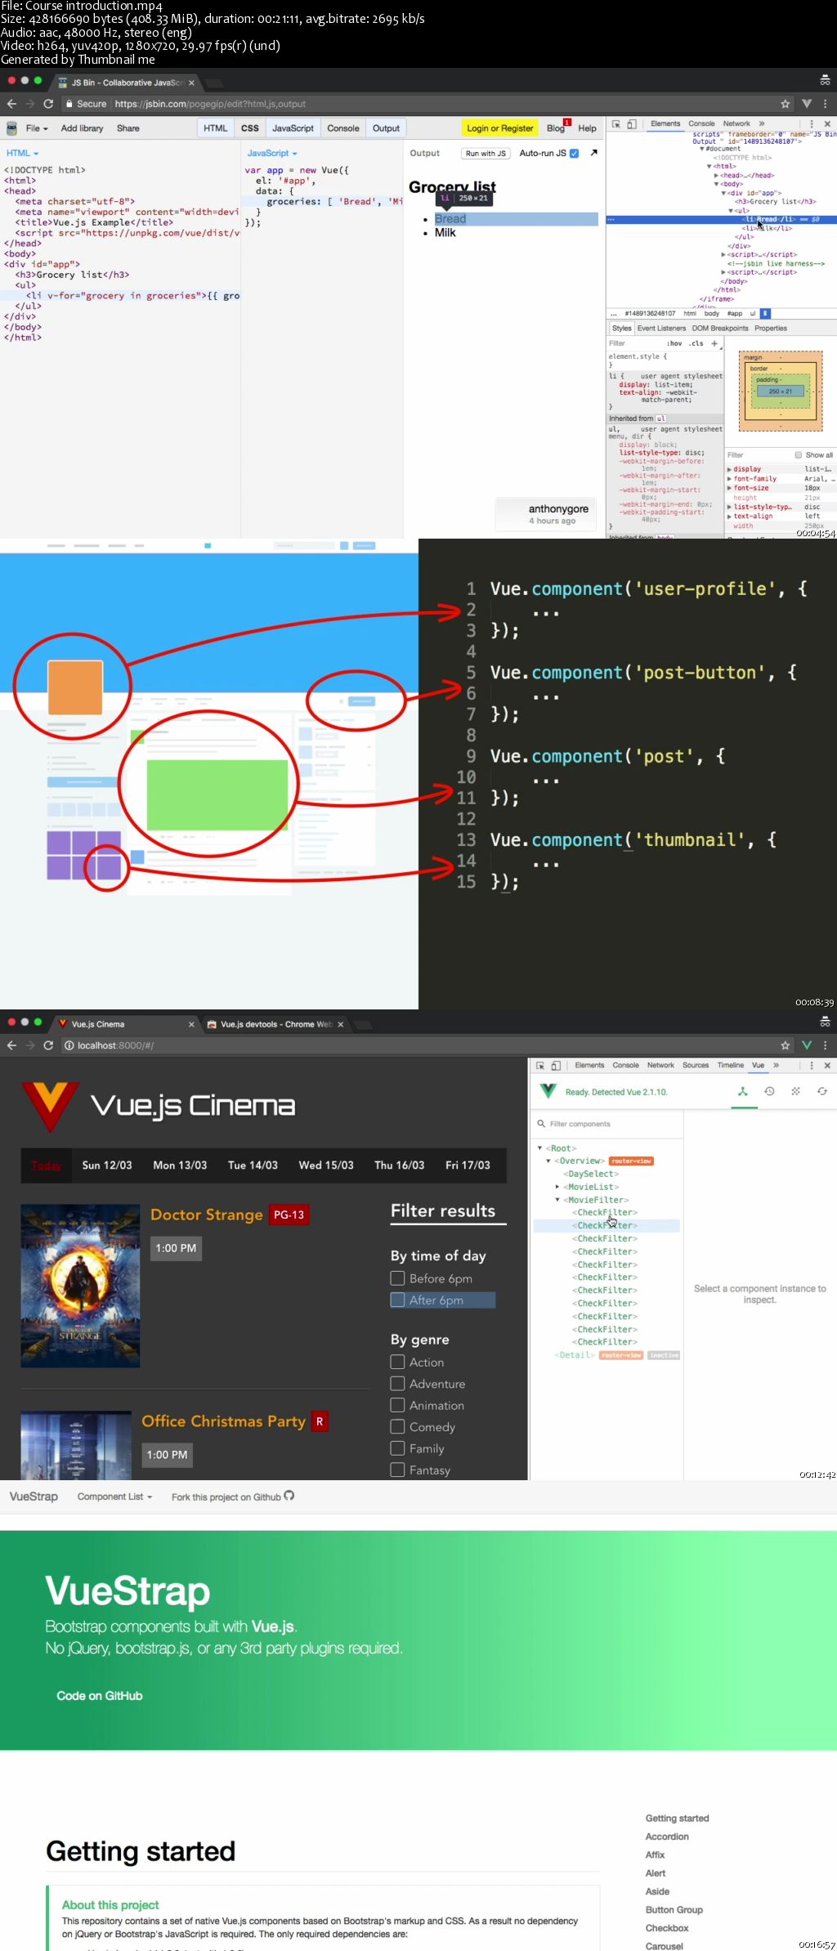Open devtools options menu in Cinema window
837x1951 pixels.
[x=812, y=1066]
